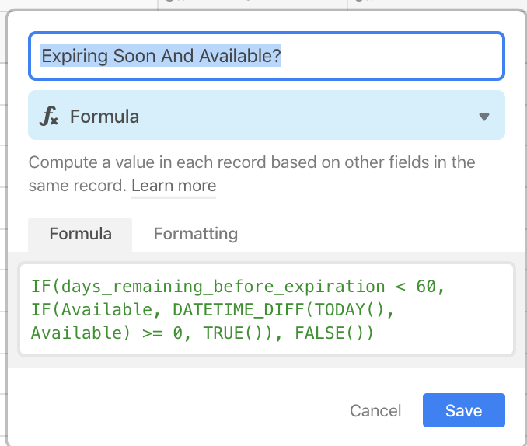Click the FALSE() value in formula
The height and width of the screenshot is (446, 527).
pyautogui.click(x=329, y=333)
